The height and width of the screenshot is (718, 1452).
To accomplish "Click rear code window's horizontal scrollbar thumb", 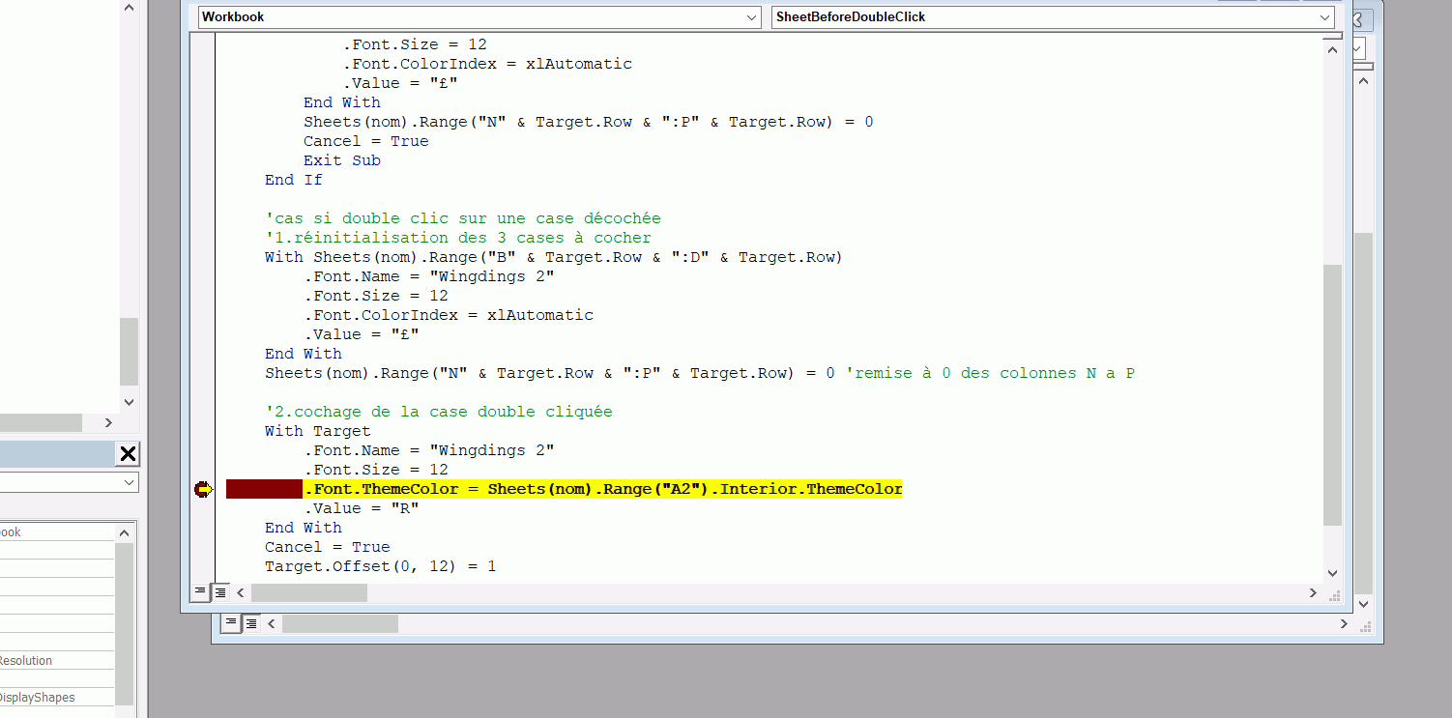I will coord(340,623).
